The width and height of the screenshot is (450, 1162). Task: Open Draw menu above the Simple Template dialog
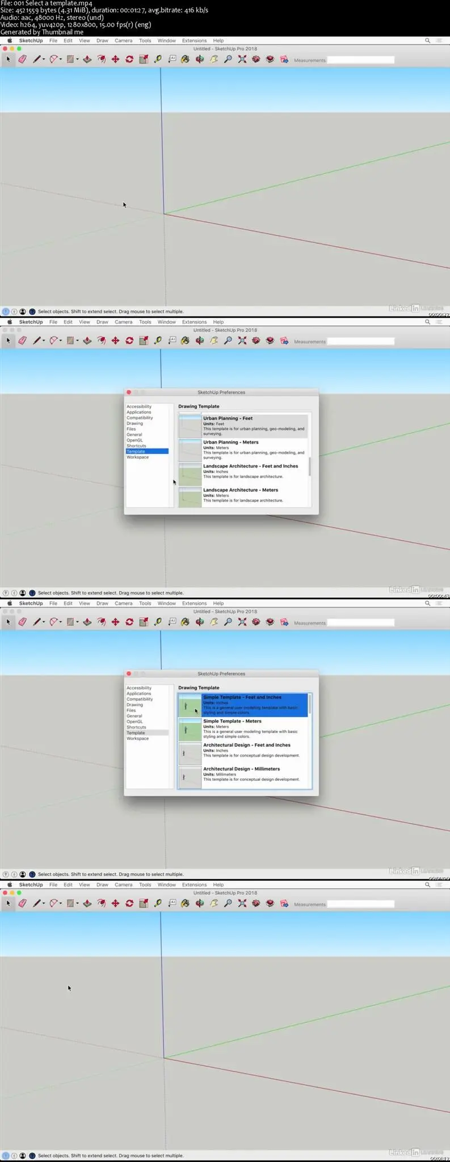102,603
